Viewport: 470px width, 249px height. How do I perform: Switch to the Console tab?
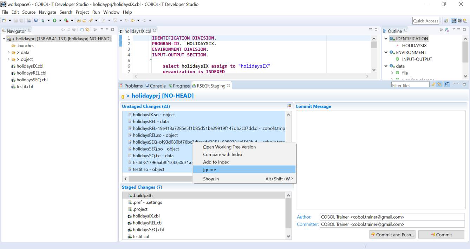tap(155, 86)
